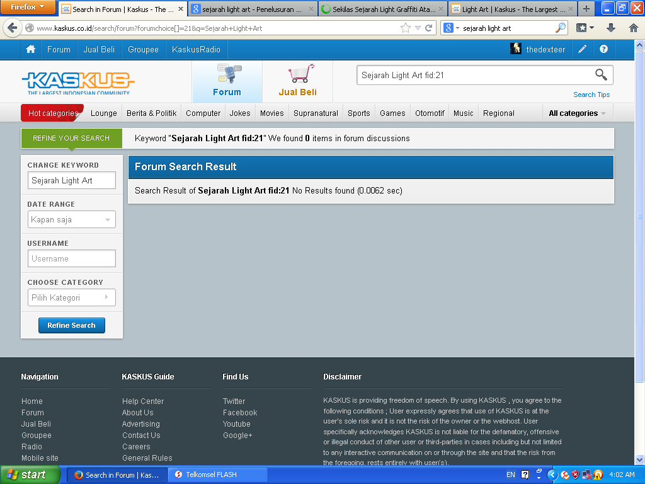645x484 pixels.
Task: Reload the page with refresh icon
Action: (428, 28)
